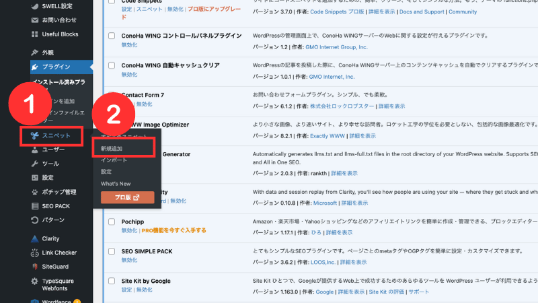This screenshot has width=538, height=303.
Task: Tick the Site Kit by Google checkbox
Action: pos(112,281)
